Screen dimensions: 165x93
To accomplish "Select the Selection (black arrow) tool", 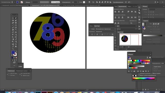I will pyautogui.click(x=13, y=18).
